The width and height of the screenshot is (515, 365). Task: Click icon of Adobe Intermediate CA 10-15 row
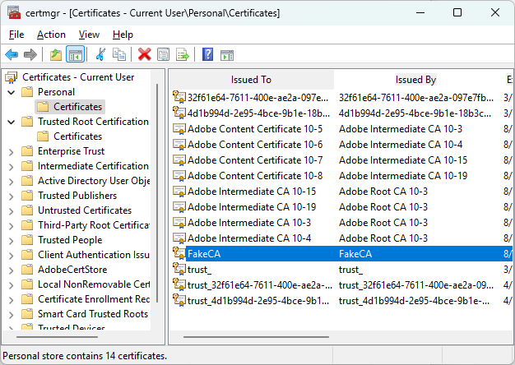pos(179,191)
